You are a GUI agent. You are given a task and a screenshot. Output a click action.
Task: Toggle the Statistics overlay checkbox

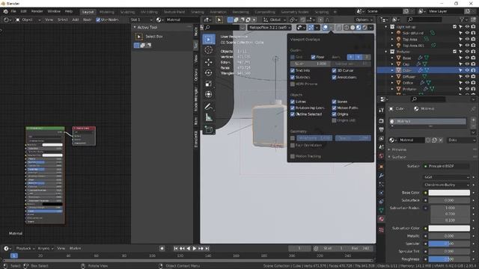pos(293,77)
